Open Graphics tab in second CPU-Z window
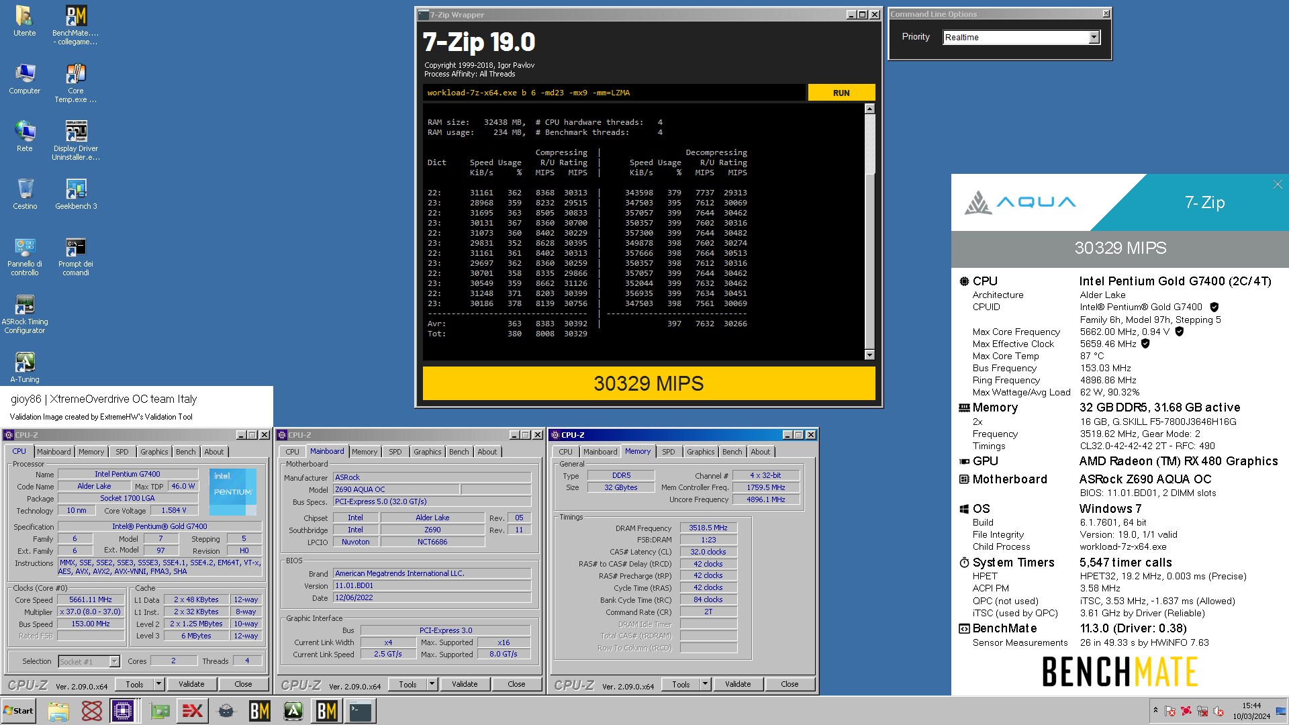This screenshot has height=725, width=1289. [x=428, y=452]
